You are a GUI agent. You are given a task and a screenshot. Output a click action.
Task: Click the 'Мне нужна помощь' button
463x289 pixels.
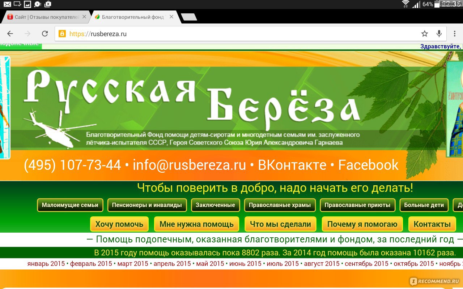[196, 224]
